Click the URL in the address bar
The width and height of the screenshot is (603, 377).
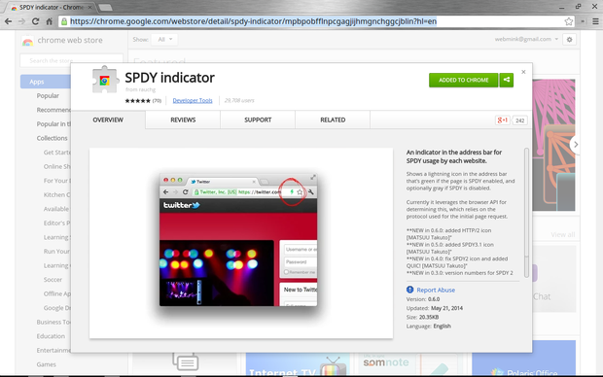[253, 21]
